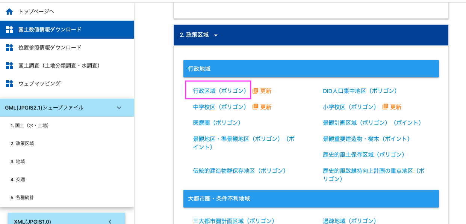Open the 医療圏（ポリゴン） link
Image resolution: width=466 pixels, height=224 pixels.
click(217, 123)
